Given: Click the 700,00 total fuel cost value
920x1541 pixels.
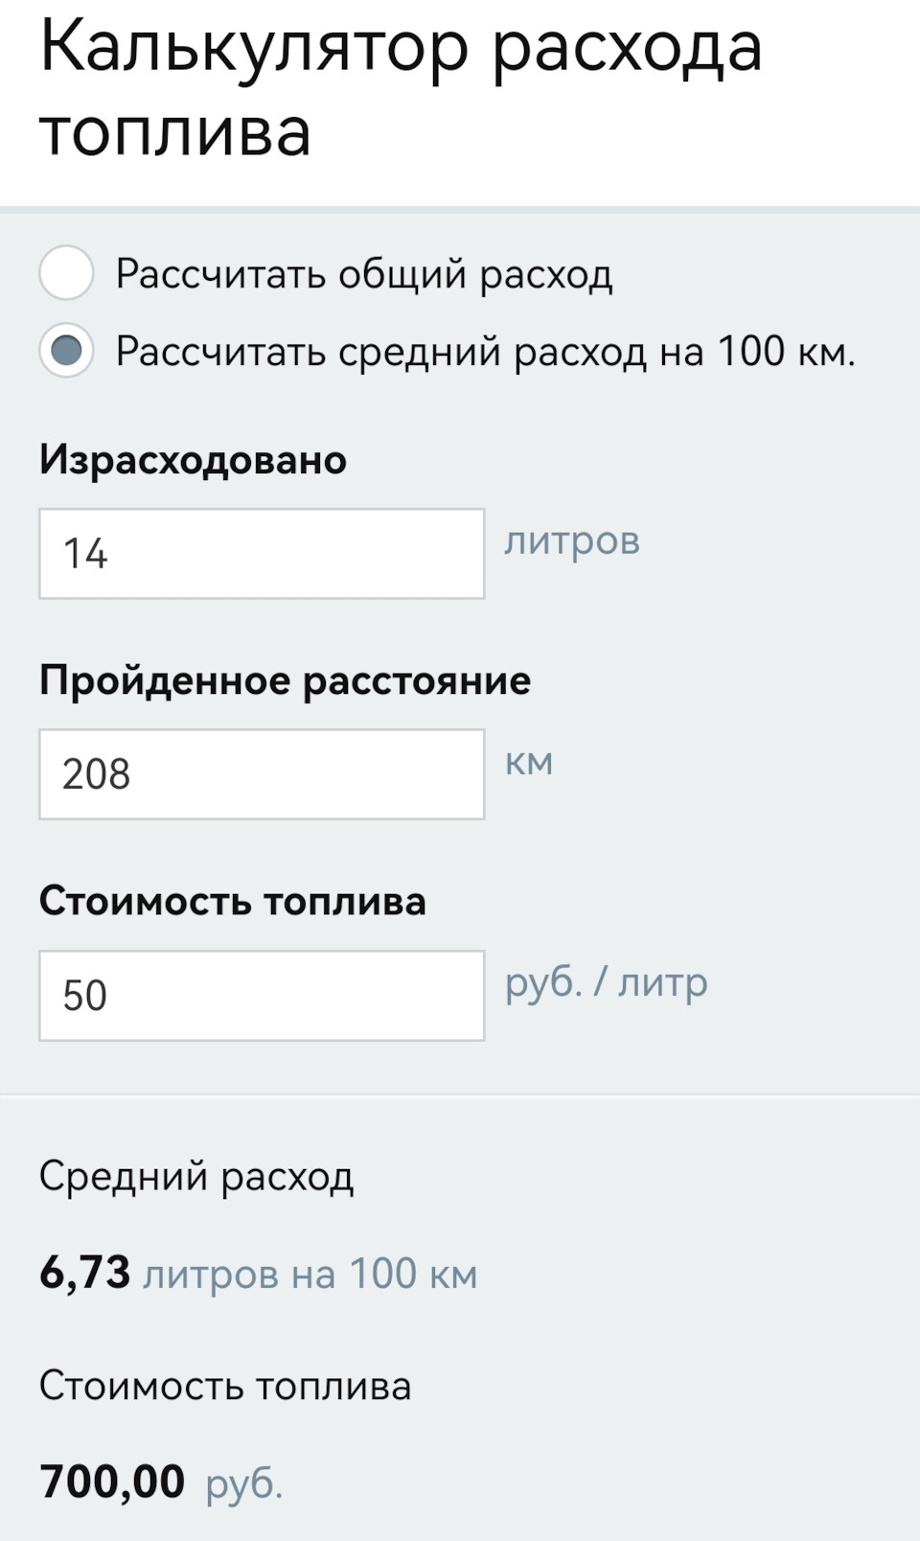Looking at the screenshot, I should click(112, 1481).
